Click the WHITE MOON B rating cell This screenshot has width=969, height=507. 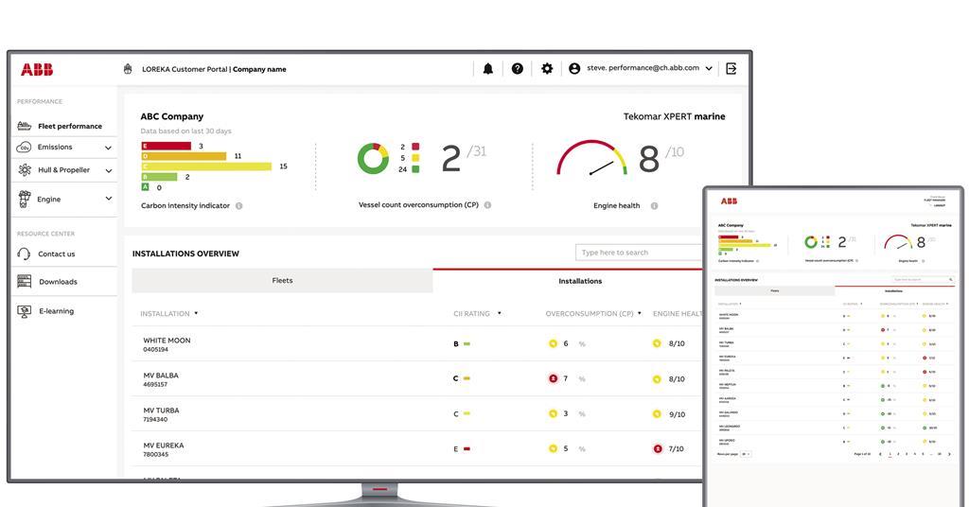(462, 344)
